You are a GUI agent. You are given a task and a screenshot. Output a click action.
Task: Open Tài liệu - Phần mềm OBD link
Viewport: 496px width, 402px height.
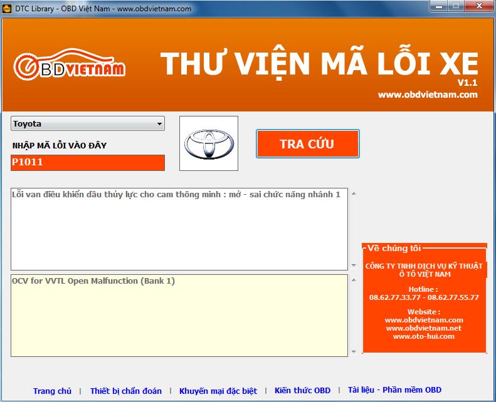coord(394,390)
